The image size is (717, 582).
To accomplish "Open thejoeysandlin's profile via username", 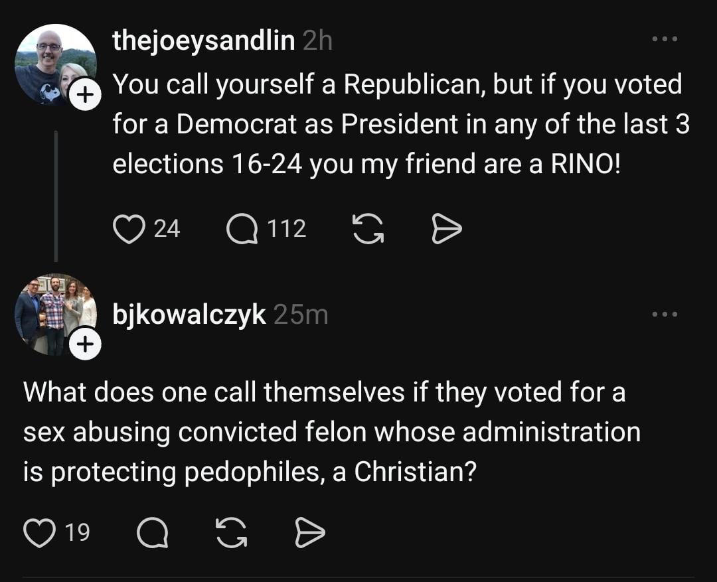I will click(204, 41).
